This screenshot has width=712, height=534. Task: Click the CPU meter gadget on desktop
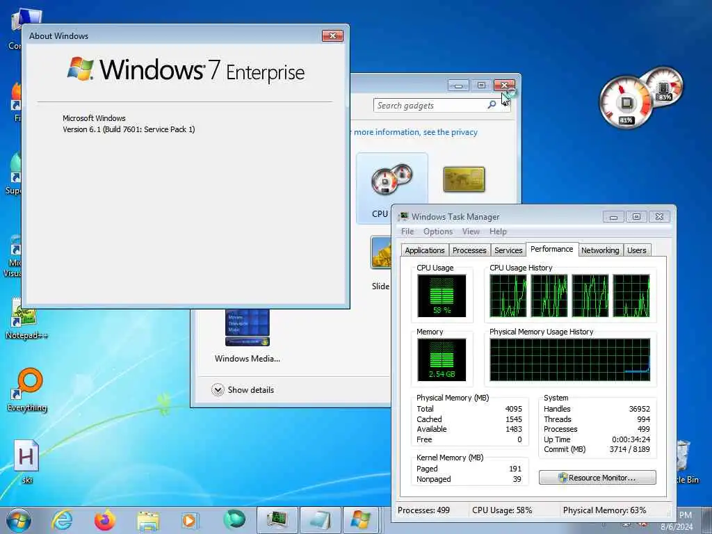click(x=640, y=98)
